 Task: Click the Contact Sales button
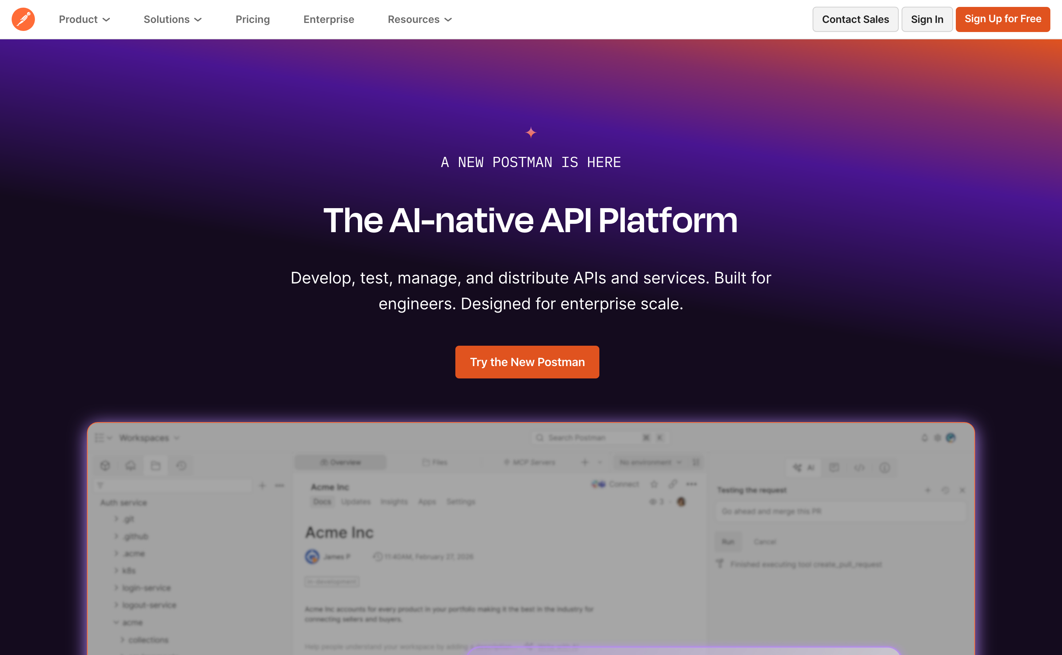(855, 20)
